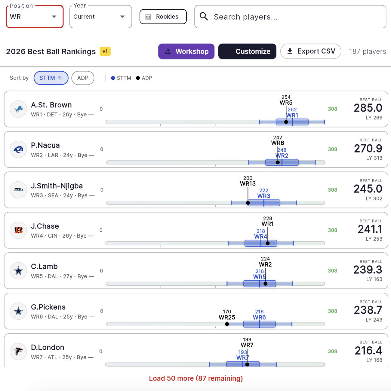391x391 pixels.
Task: Click the Seahawks logo beside J.Smith-Njigba
Action: (x=19, y=190)
